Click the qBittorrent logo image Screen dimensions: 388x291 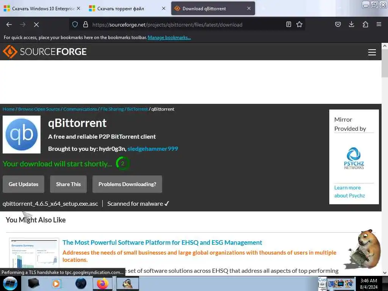22,135
